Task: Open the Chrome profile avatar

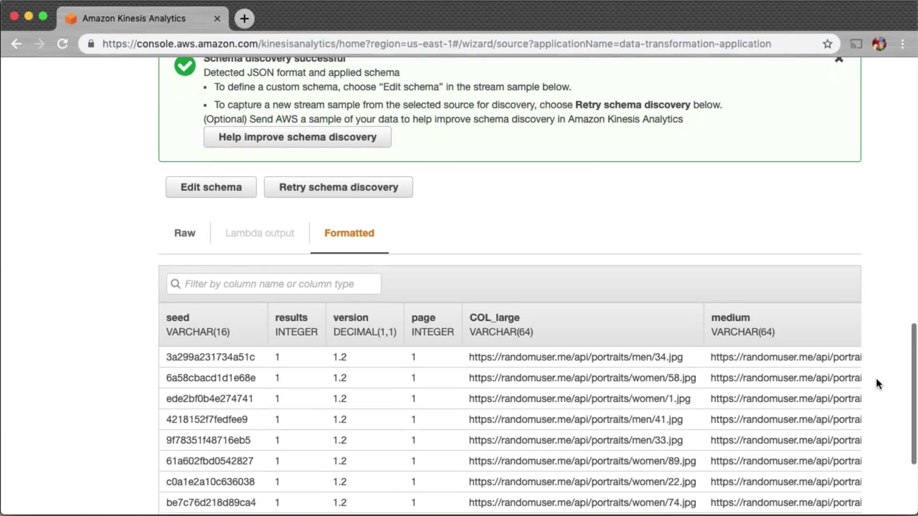Action: click(x=879, y=44)
